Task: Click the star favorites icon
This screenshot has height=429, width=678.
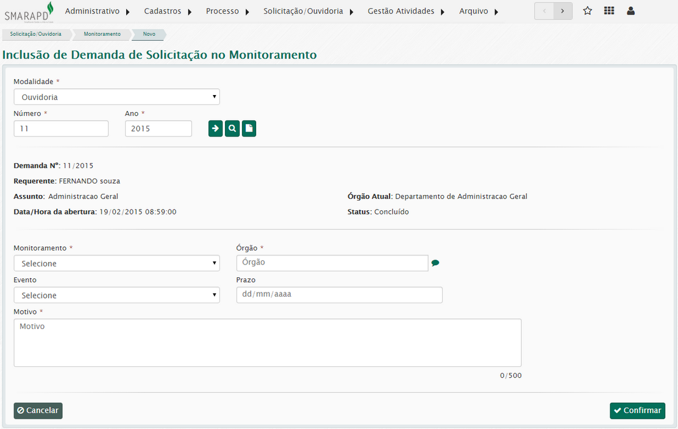Action: [x=588, y=11]
